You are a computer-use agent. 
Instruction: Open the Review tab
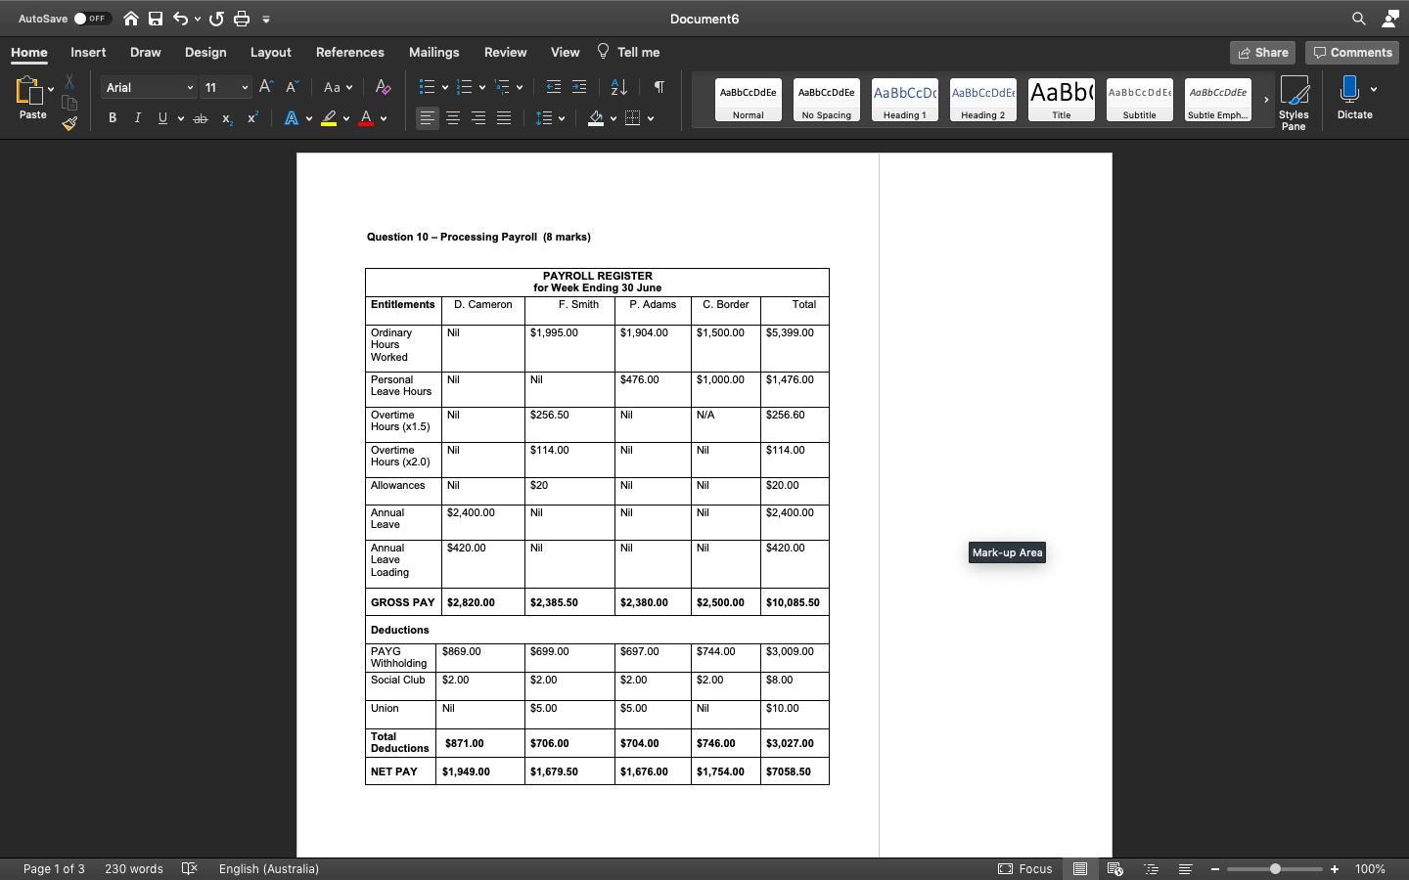[x=505, y=52]
